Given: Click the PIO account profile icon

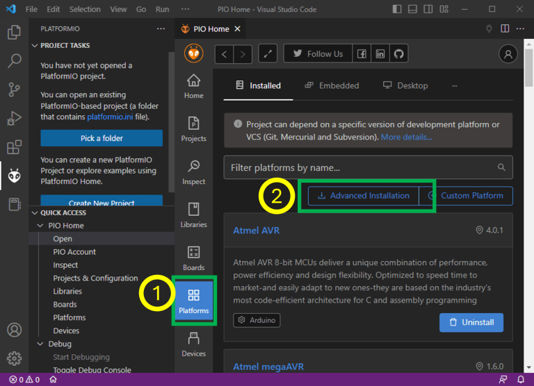Looking at the screenshot, I should (x=508, y=54).
